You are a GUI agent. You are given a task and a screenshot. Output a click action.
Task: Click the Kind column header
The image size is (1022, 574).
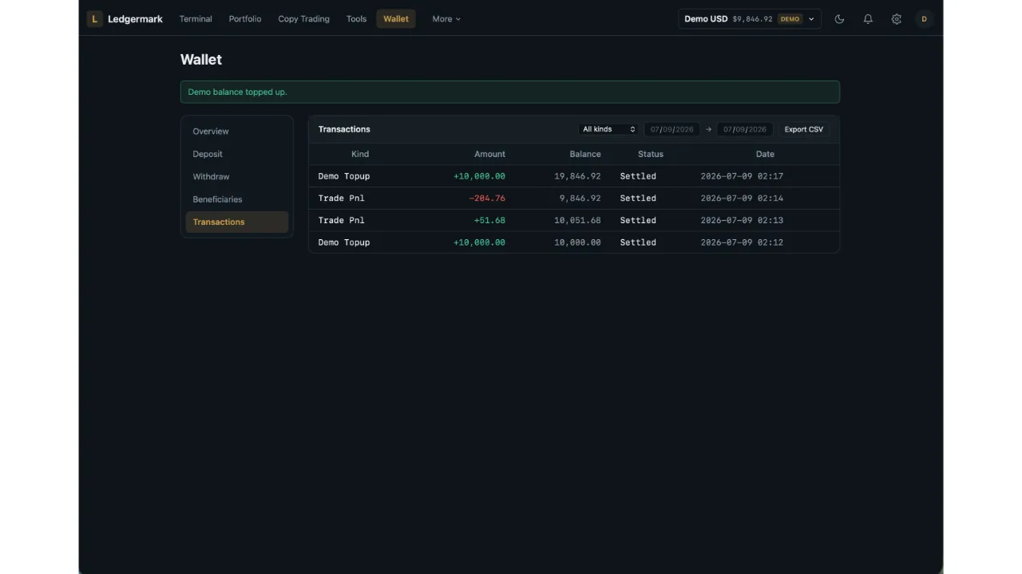(360, 154)
